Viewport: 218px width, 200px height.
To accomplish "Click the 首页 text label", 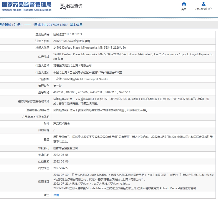I will click(184, 9).
